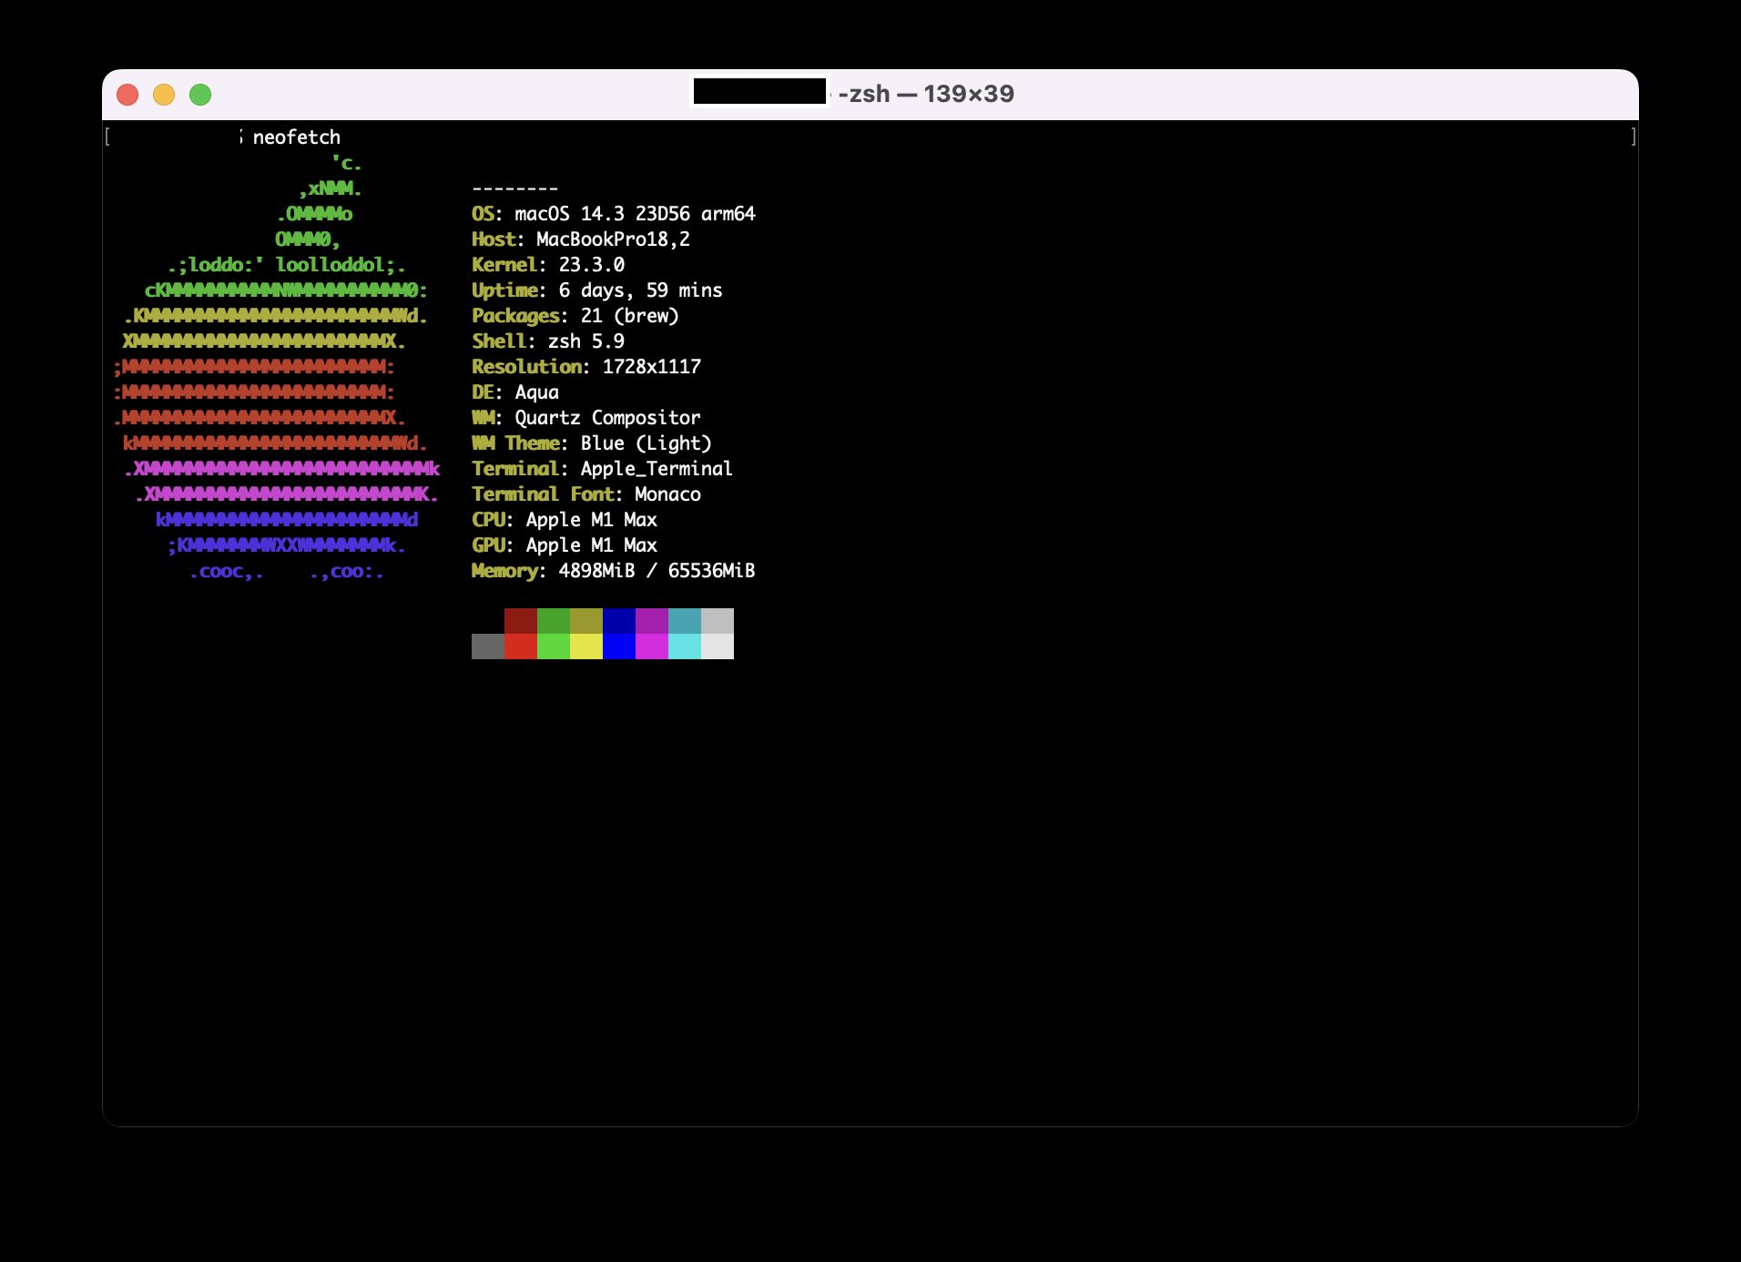Click the "DE: Aqua" line
1741x1262 pixels.
[x=515, y=392]
